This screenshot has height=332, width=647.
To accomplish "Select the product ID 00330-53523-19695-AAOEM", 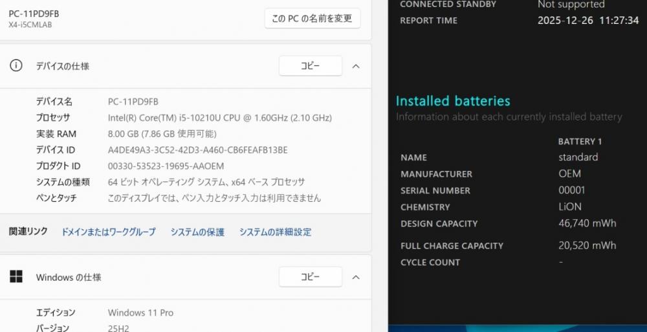I will [x=166, y=166].
